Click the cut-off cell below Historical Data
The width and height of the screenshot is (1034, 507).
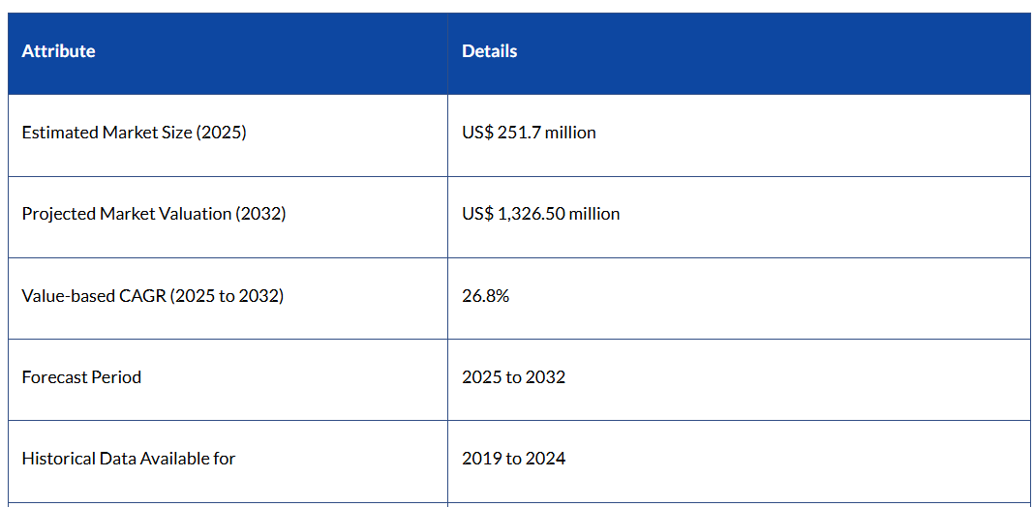point(228,504)
